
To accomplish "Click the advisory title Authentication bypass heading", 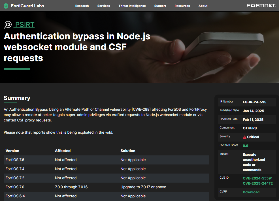I will click(x=77, y=47).
